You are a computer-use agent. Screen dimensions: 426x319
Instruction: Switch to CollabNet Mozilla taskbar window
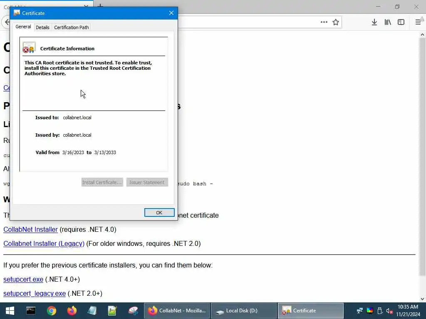[176, 311]
